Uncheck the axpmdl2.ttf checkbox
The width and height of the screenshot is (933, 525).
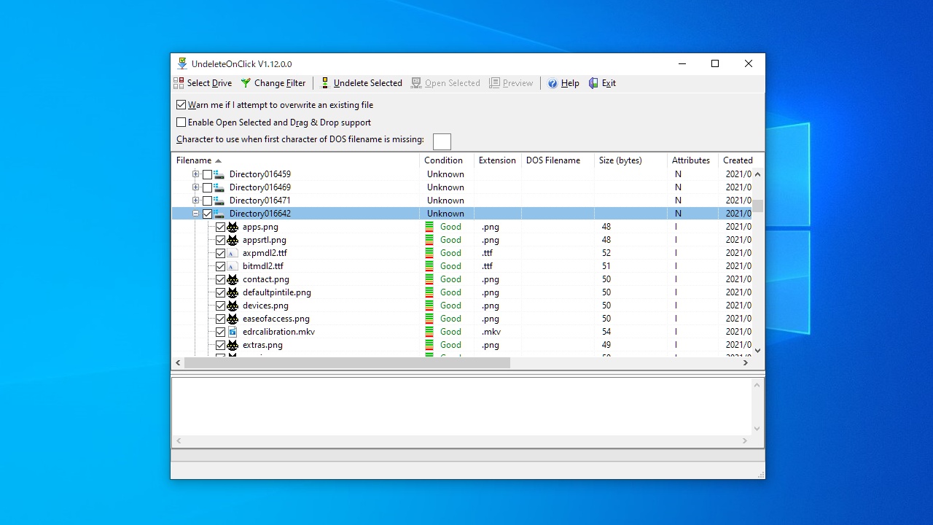click(220, 253)
